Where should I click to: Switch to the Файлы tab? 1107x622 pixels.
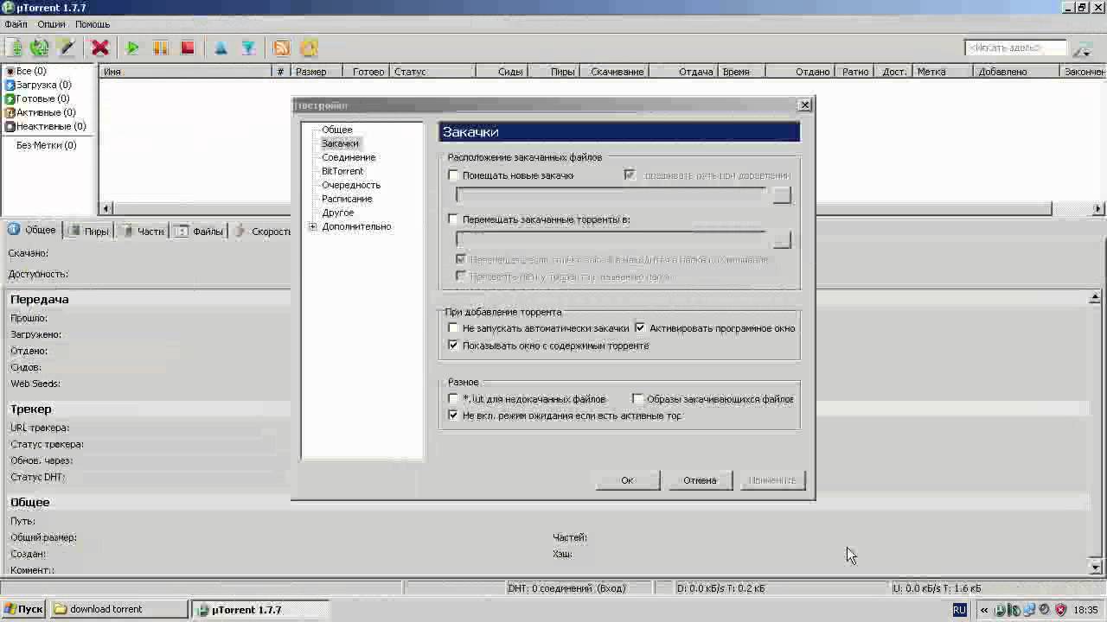point(200,231)
